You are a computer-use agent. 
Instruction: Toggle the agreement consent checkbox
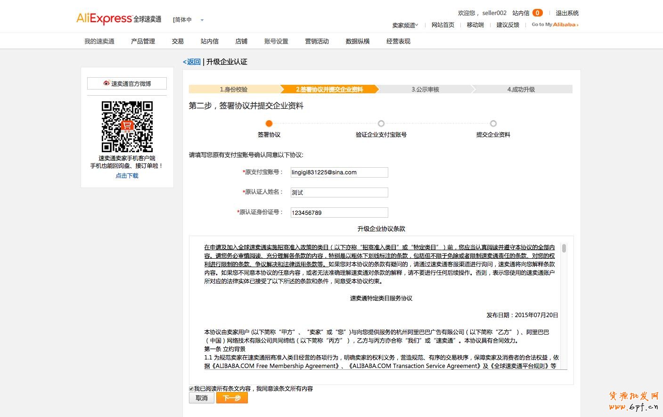pos(191,389)
